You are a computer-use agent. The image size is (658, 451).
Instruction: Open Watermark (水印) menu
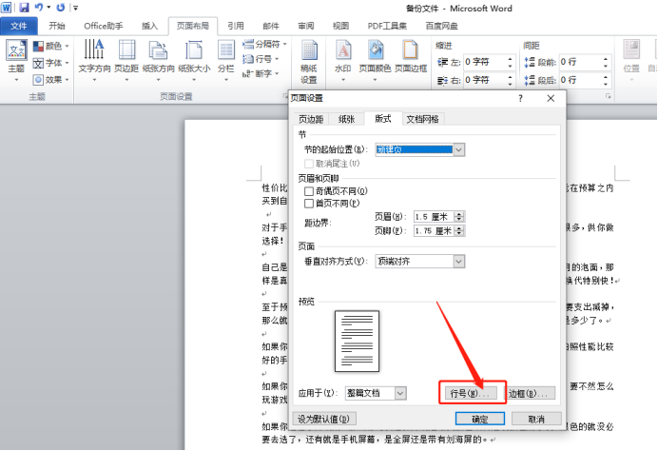coord(343,61)
